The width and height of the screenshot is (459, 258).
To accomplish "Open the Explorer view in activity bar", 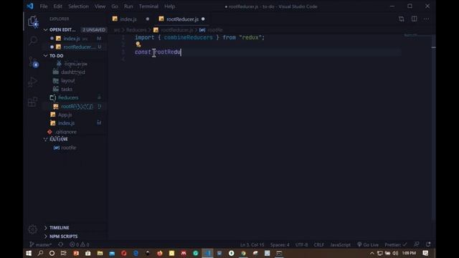I will 33,21.
